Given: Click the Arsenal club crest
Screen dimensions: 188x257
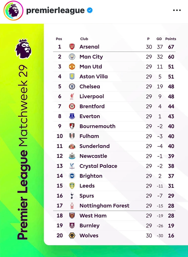Looking at the screenshot, I should pos(72,47).
